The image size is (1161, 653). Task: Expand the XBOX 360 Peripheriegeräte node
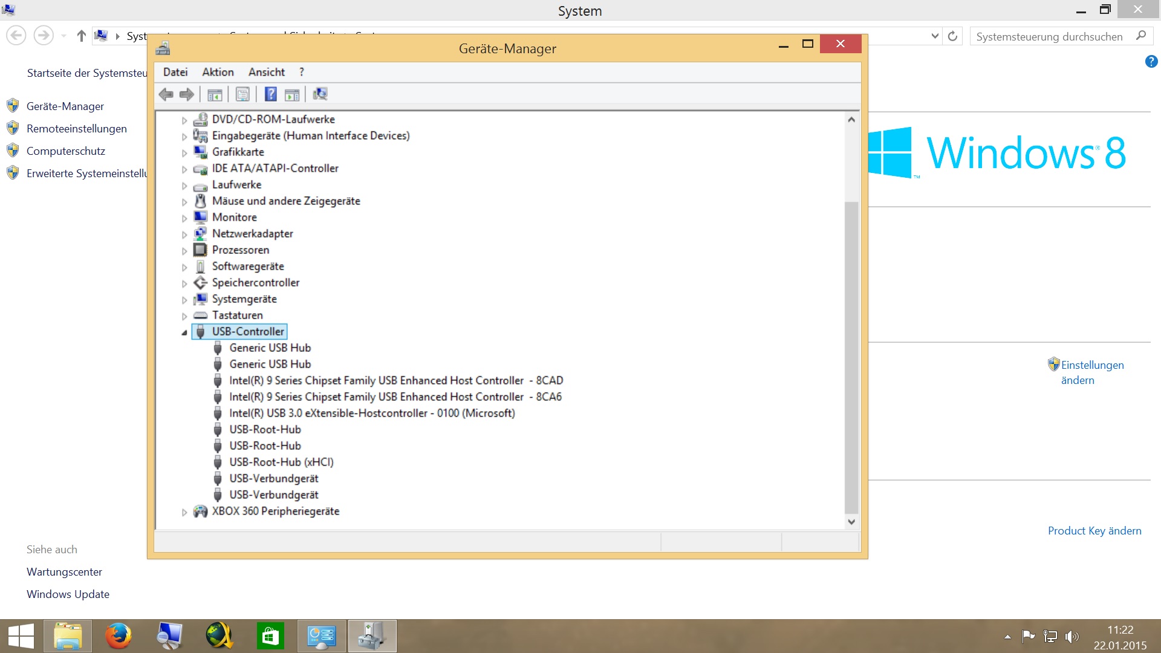184,512
